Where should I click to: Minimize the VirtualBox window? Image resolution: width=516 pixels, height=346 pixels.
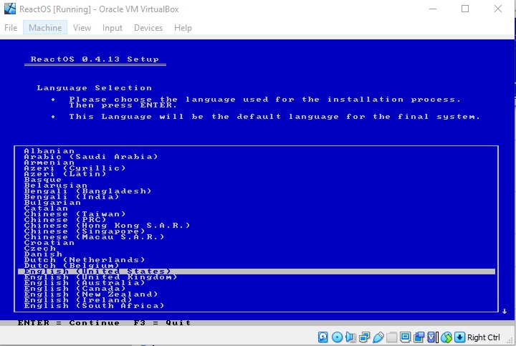(x=433, y=9)
